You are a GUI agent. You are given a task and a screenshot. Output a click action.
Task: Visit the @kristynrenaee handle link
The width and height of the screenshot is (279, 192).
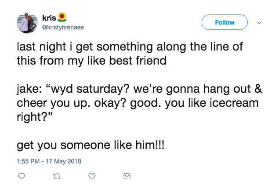[62, 27]
